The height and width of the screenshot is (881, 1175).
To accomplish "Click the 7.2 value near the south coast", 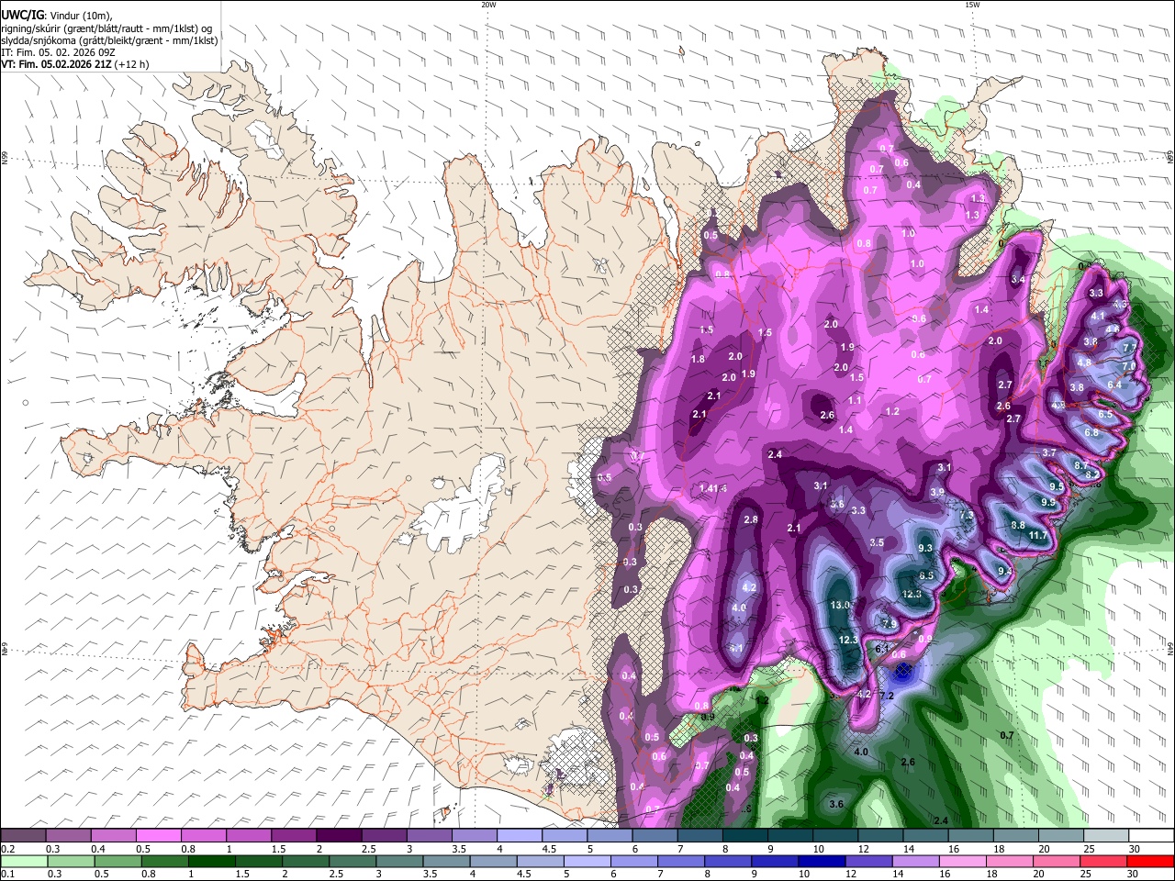I will 887,697.
